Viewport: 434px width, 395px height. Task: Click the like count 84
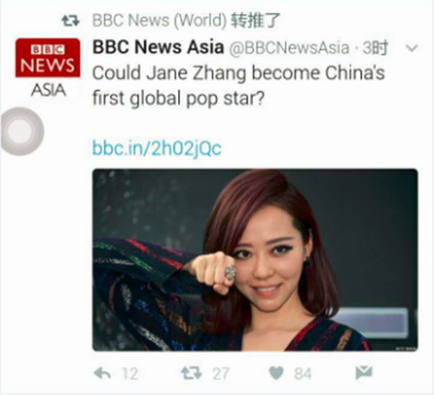[303, 374]
